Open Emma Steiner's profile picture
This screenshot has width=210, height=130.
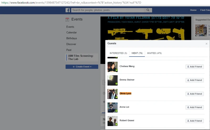tap(113, 80)
